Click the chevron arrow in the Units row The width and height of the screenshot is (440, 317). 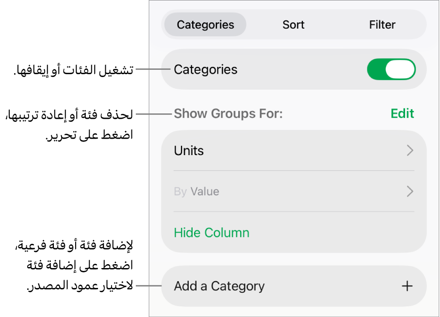click(410, 151)
